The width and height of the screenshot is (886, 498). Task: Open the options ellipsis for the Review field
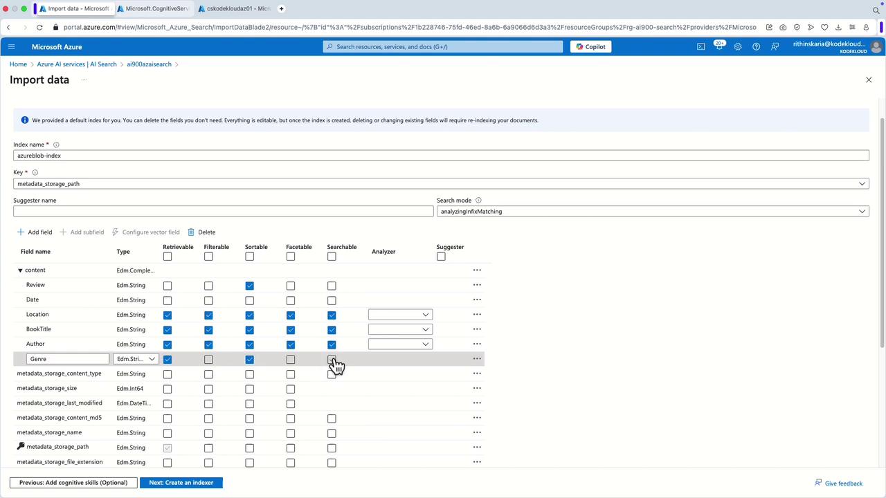pyautogui.click(x=477, y=285)
